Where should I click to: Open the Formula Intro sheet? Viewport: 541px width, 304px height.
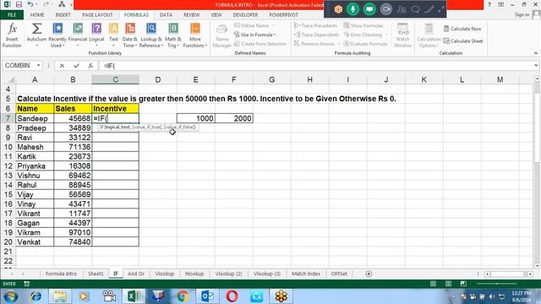tap(61, 274)
